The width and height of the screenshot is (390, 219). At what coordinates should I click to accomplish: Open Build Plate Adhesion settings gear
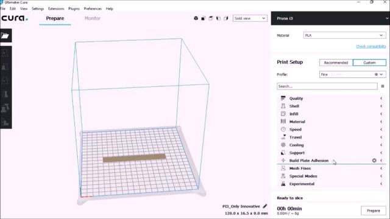pyautogui.click(x=374, y=161)
